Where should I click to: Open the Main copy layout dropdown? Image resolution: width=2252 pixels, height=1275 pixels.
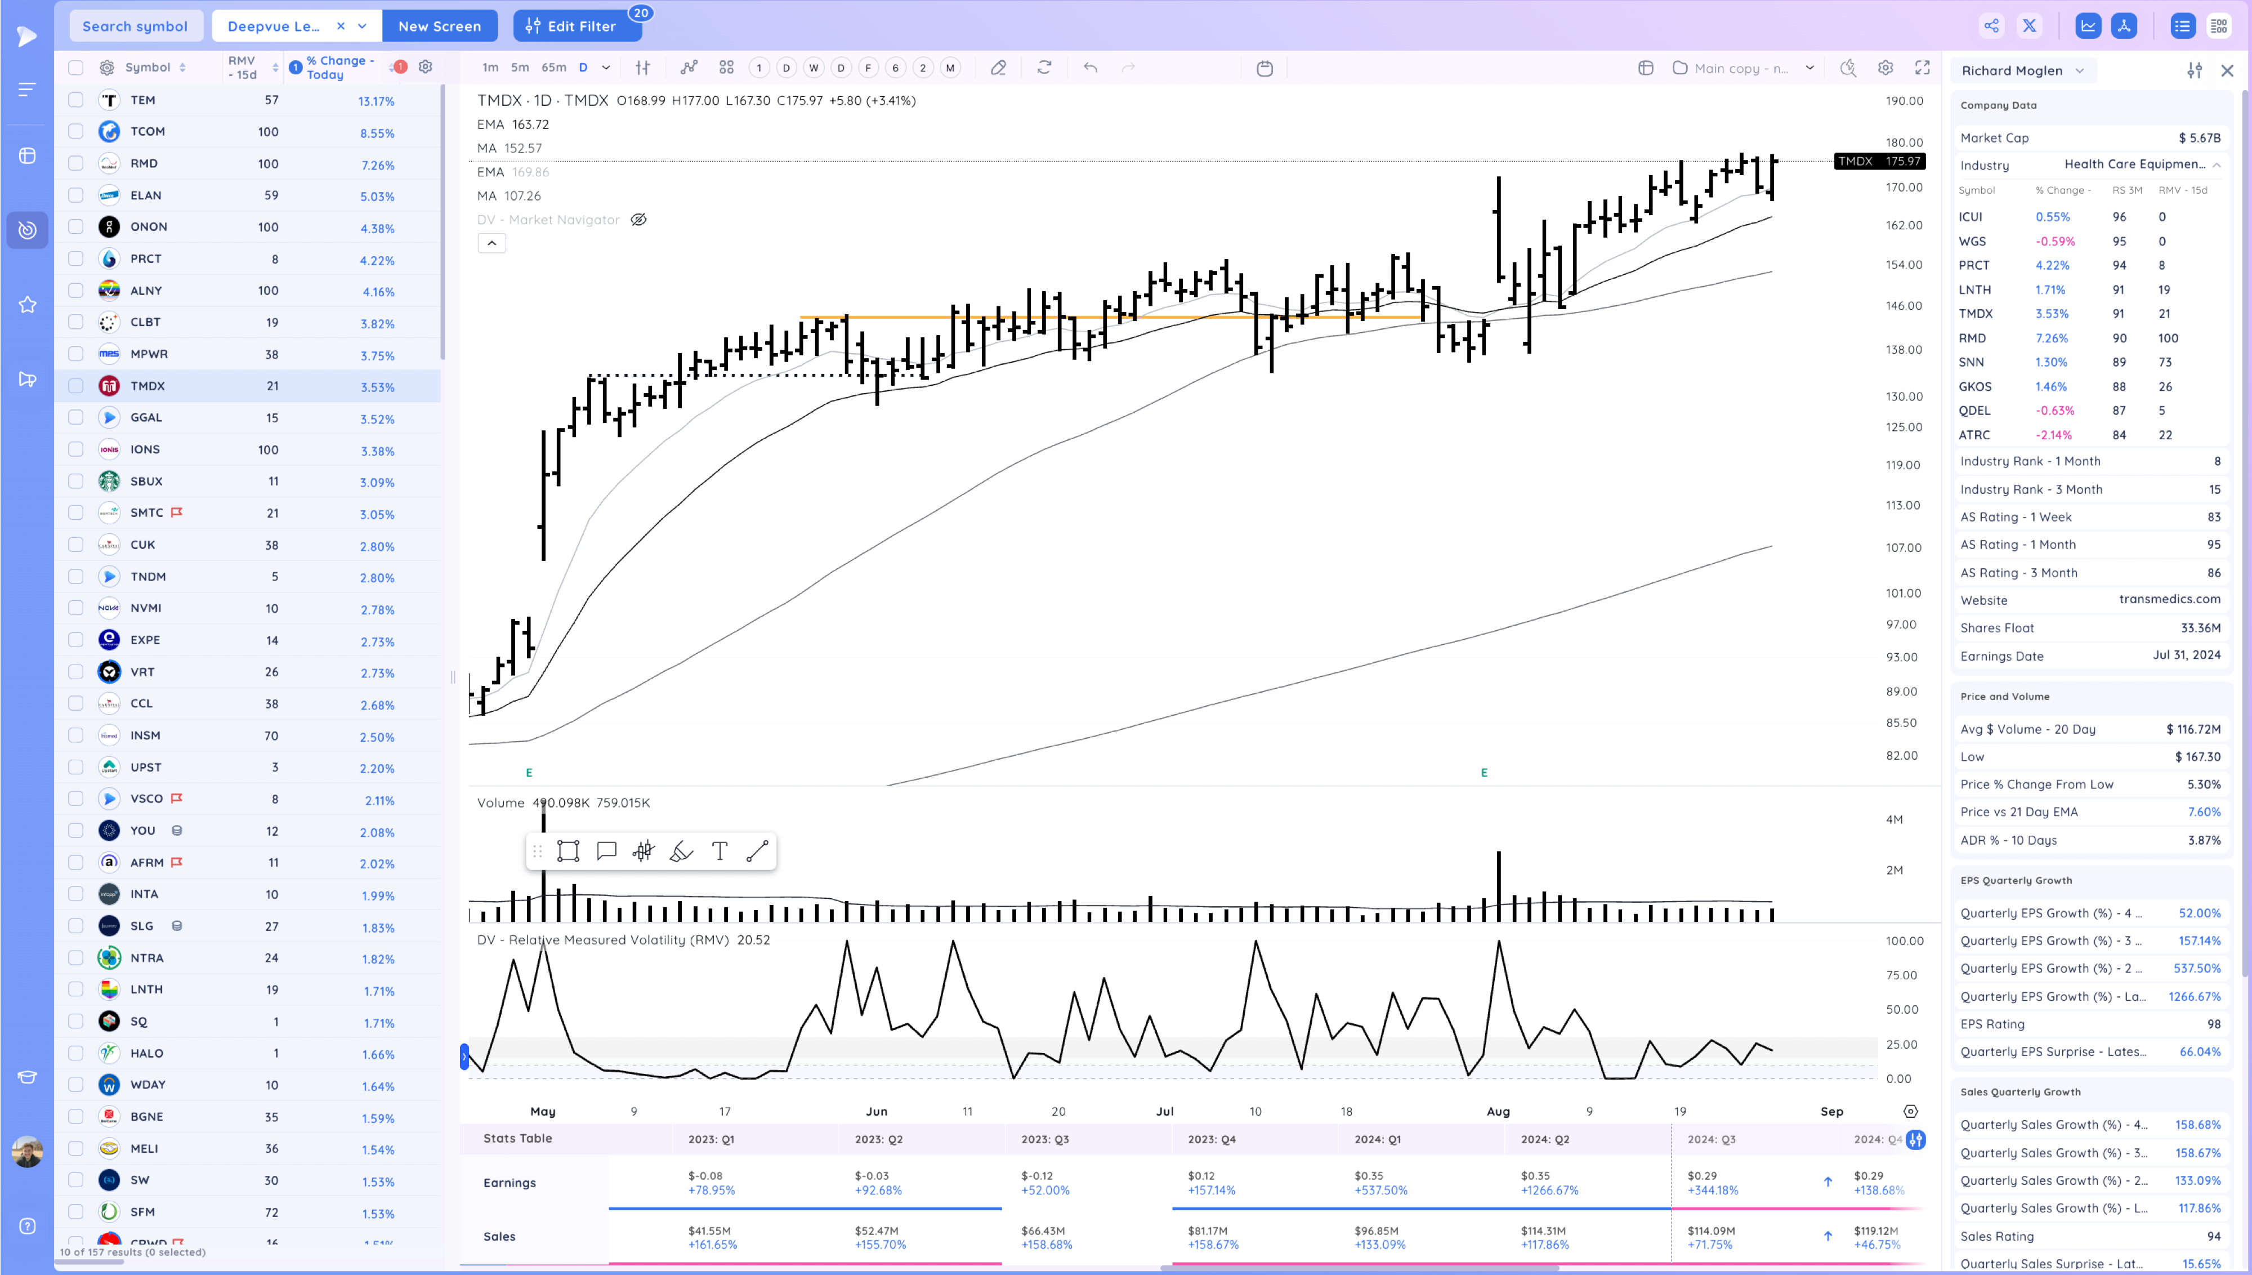click(1809, 68)
